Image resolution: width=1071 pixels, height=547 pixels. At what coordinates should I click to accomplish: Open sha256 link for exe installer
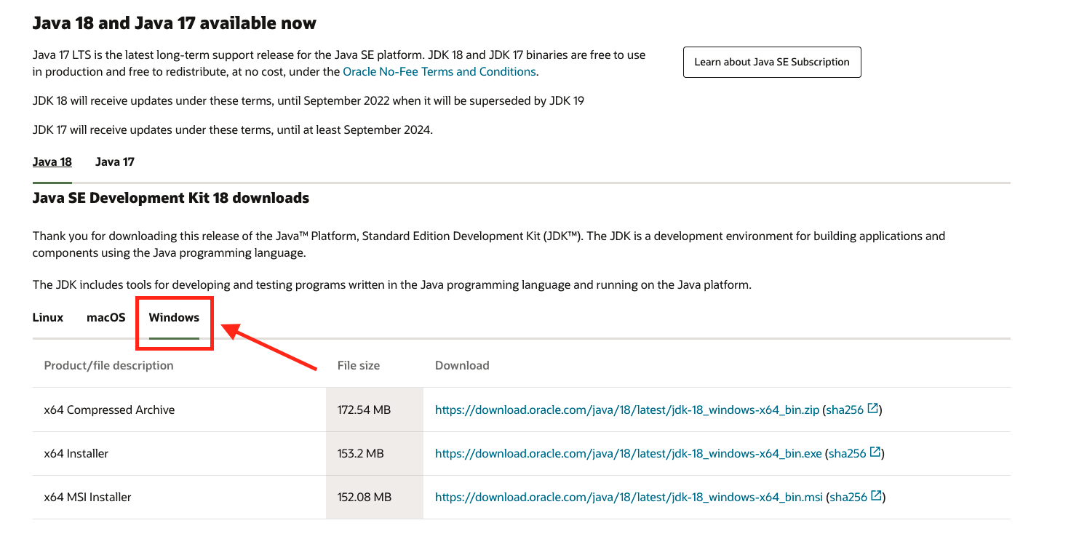(x=848, y=453)
